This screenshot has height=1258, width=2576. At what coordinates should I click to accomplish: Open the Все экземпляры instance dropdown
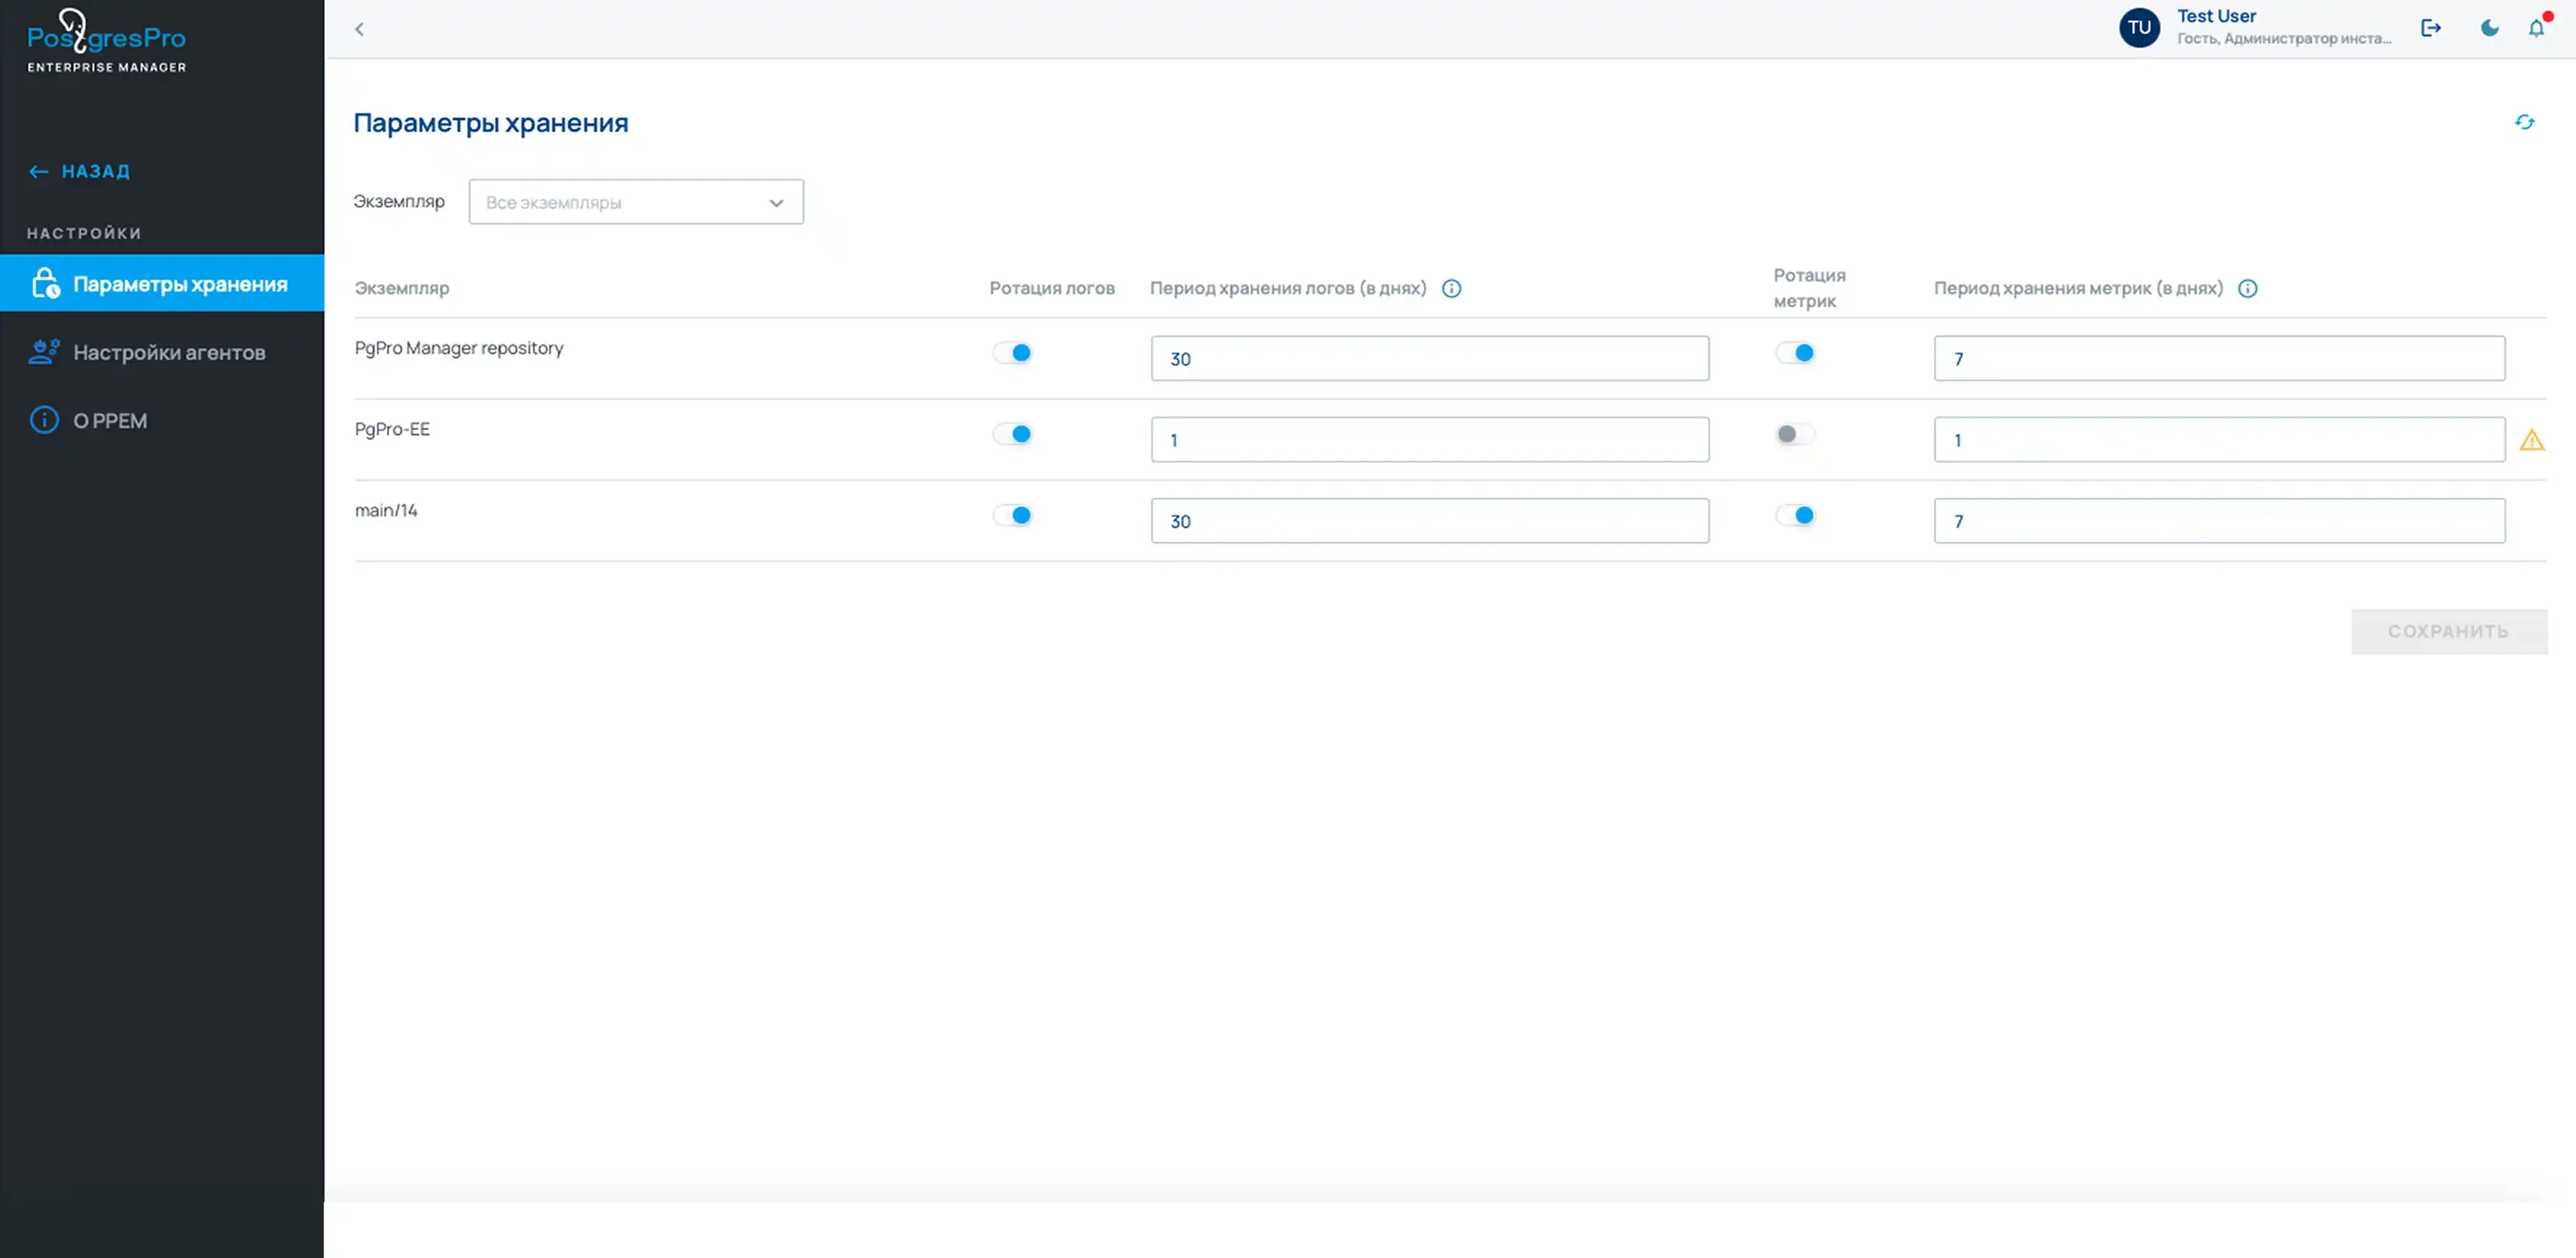[620, 203]
